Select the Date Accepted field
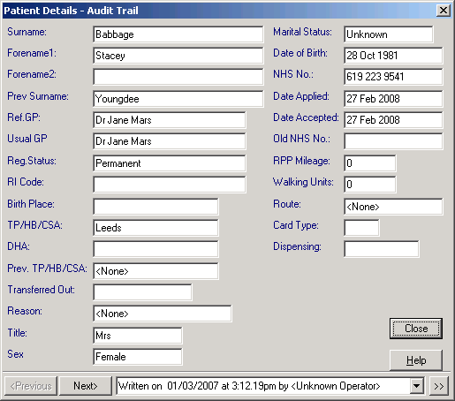The image size is (455, 401). coord(393,120)
